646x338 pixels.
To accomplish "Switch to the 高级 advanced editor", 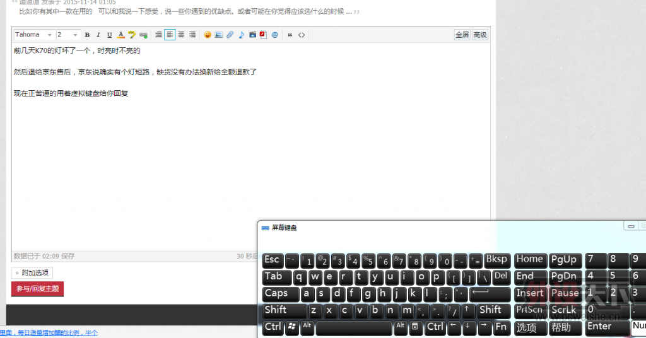I will coord(480,35).
